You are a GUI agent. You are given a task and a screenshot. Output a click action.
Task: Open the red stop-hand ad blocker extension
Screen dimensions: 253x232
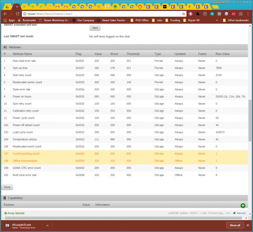point(191,14)
